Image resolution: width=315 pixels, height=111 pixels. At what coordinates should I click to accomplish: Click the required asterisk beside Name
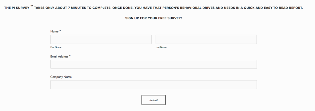point(60,31)
